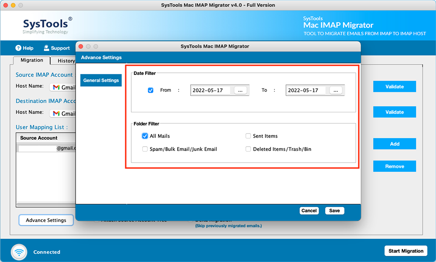The width and height of the screenshot is (436, 262).
Task: Open the To date picker ellipsis button
Action: tap(336, 91)
